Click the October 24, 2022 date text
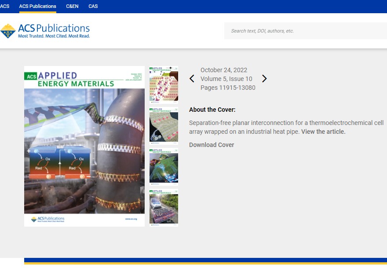387x268 pixels. click(x=223, y=70)
